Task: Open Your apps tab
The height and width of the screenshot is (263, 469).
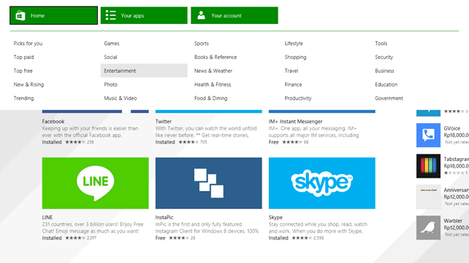Action: click(144, 15)
